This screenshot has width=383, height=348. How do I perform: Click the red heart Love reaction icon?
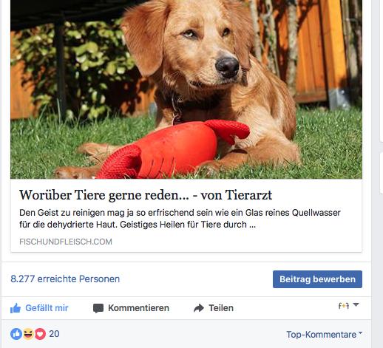pos(40,334)
